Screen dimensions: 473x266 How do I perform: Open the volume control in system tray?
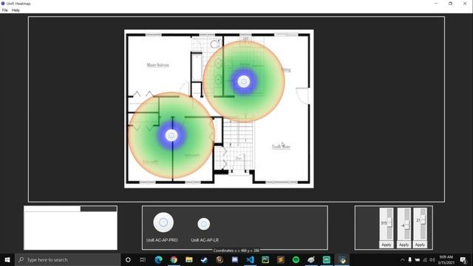coord(432,259)
